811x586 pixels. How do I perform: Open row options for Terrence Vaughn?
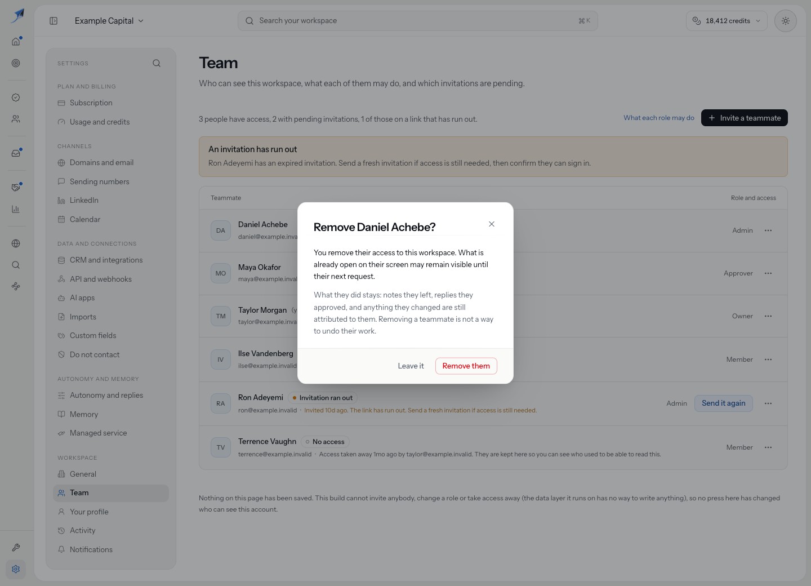[768, 447]
